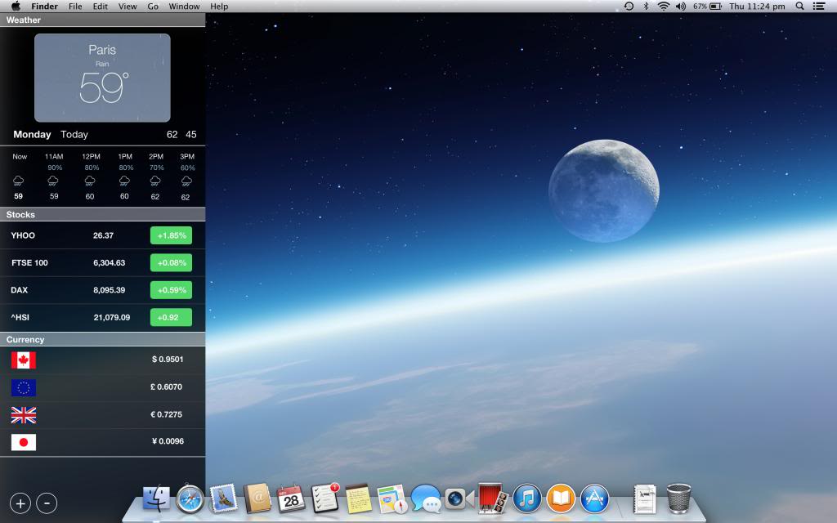Open Safari from the dock

point(190,498)
